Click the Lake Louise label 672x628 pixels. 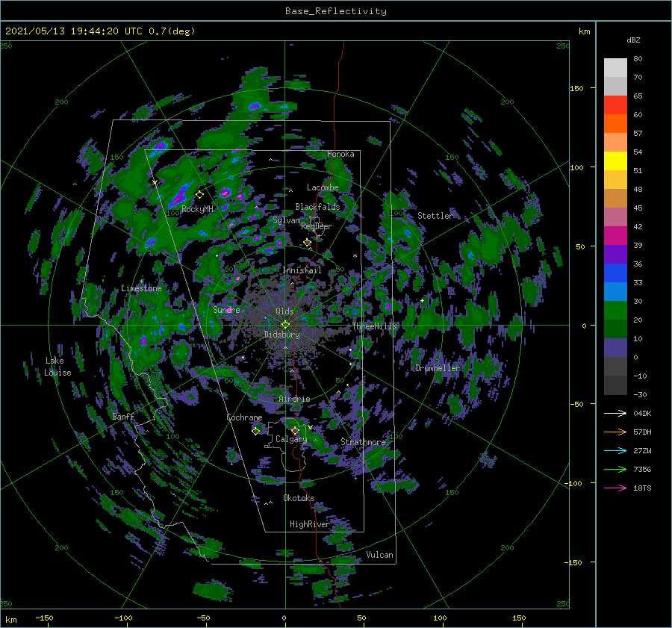(57, 367)
